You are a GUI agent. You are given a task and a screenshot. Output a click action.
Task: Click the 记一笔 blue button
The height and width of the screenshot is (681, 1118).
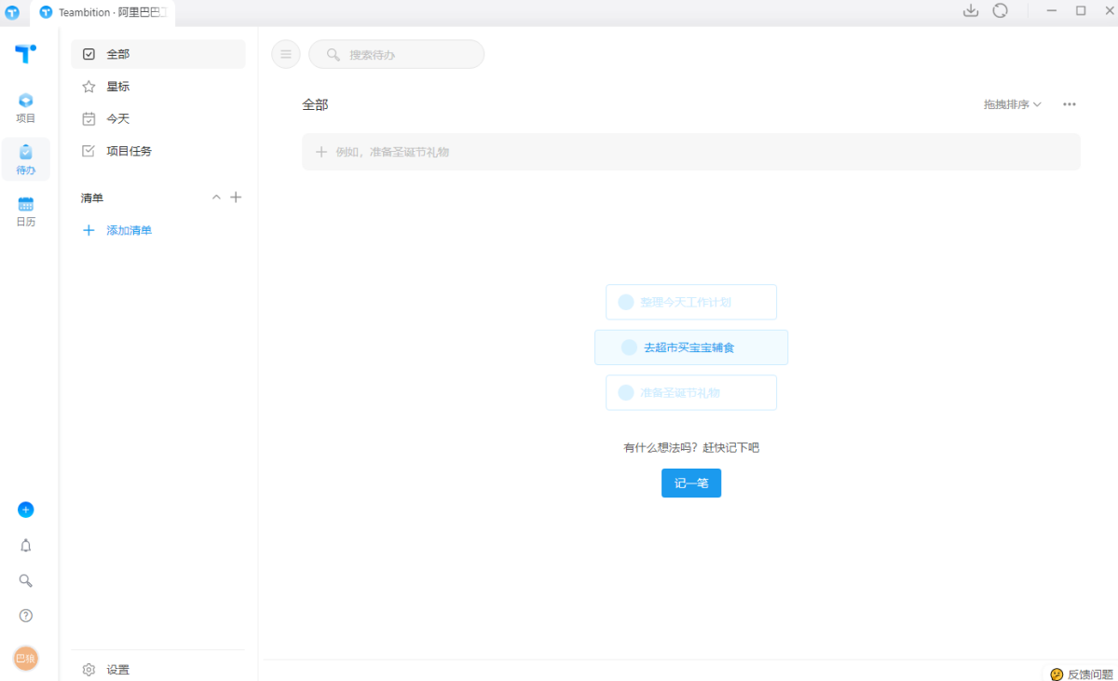690,483
